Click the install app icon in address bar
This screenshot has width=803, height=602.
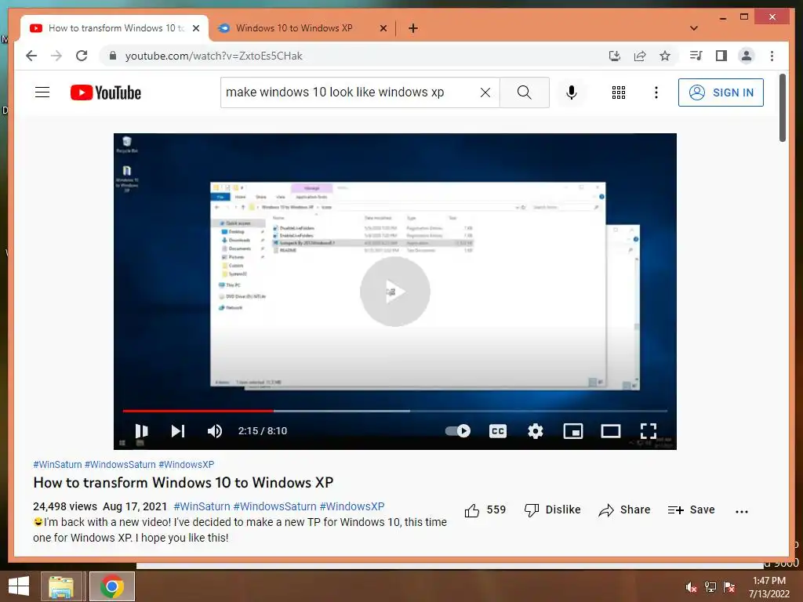pos(615,56)
